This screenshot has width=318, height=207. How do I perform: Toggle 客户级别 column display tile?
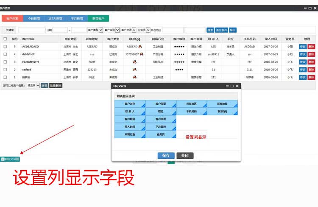130,119
